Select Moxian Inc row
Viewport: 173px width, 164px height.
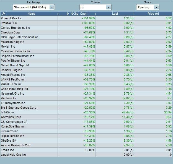point(86,46)
